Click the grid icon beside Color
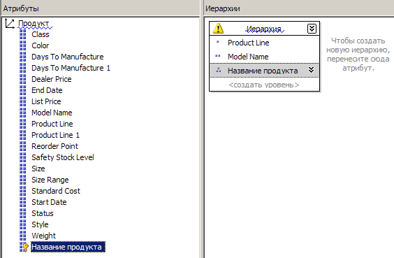 pyautogui.click(x=23, y=45)
